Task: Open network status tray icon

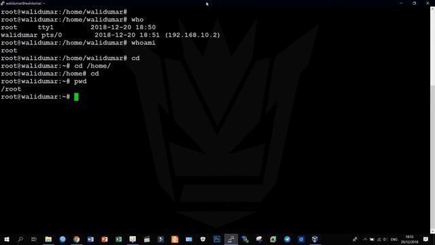Action: (x=379, y=239)
